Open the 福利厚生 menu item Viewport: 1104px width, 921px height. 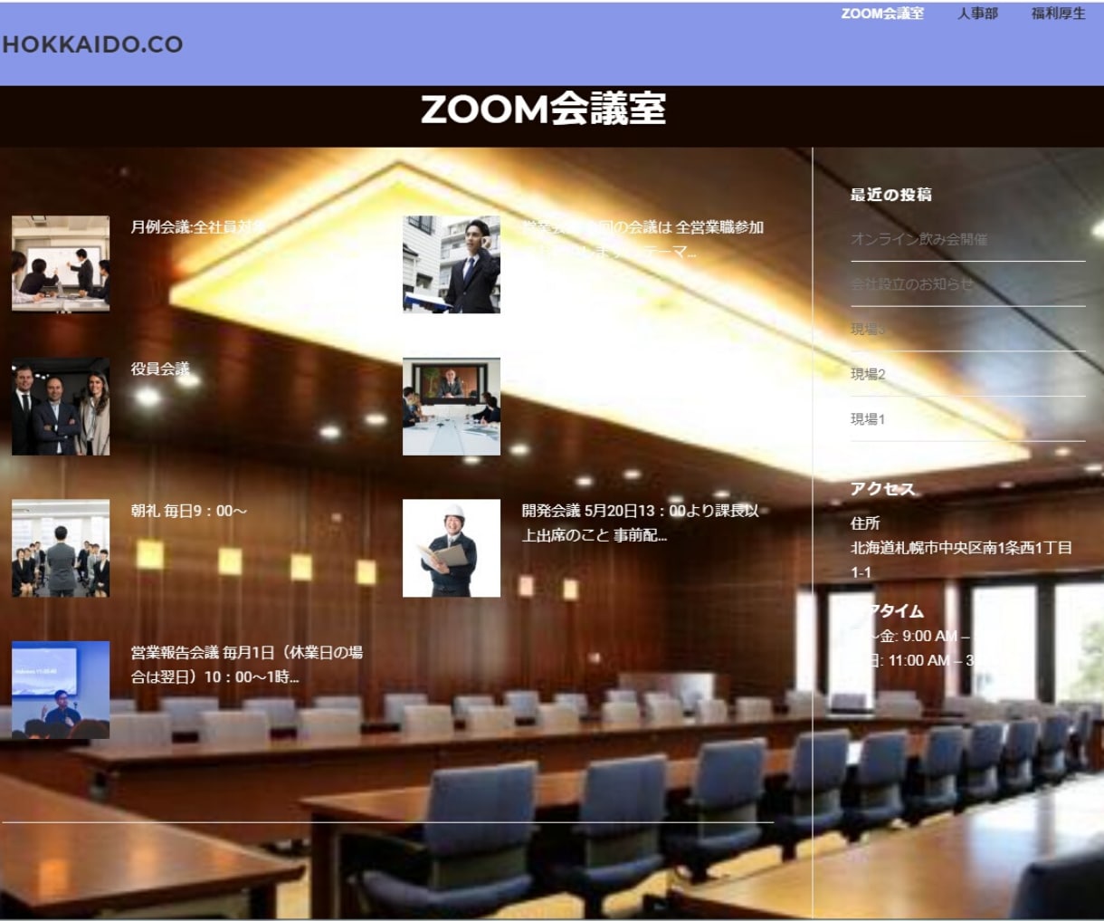(x=1058, y=14)
